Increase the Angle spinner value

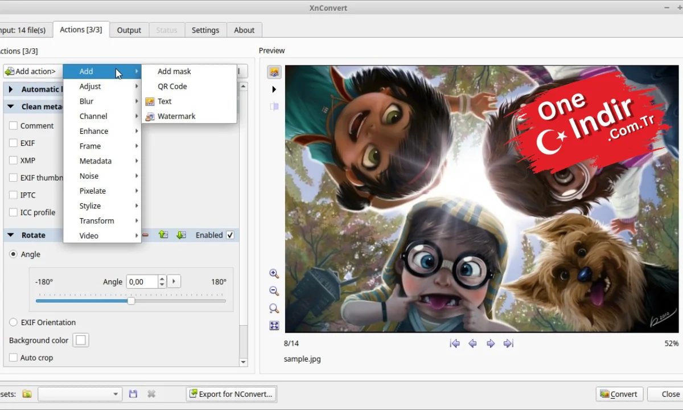162,278
